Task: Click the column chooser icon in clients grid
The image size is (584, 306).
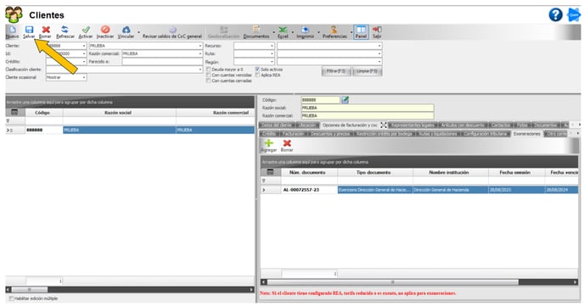Action: (x=14, y=112)
